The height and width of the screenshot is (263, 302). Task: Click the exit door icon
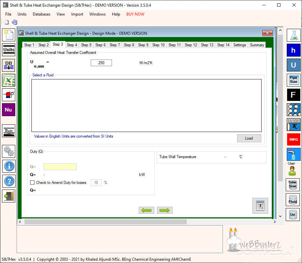[x=9, y=196]
